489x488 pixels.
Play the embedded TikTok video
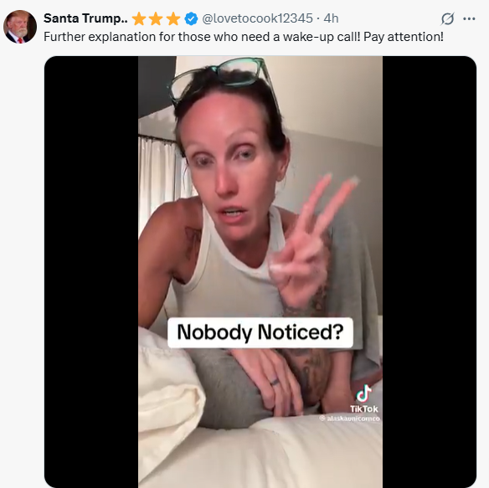pos(260,272)
